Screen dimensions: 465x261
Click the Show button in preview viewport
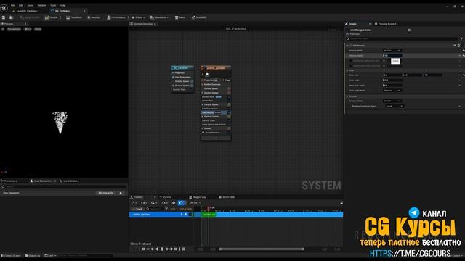tap(38, 29)
